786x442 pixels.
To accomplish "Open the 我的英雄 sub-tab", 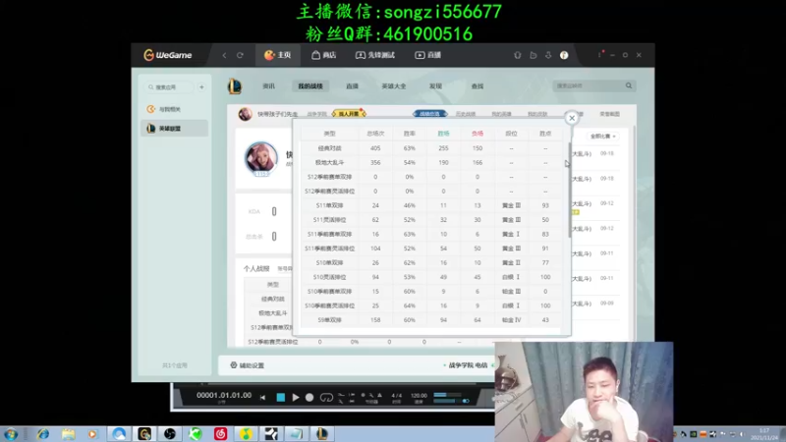I will click(501, 114).
